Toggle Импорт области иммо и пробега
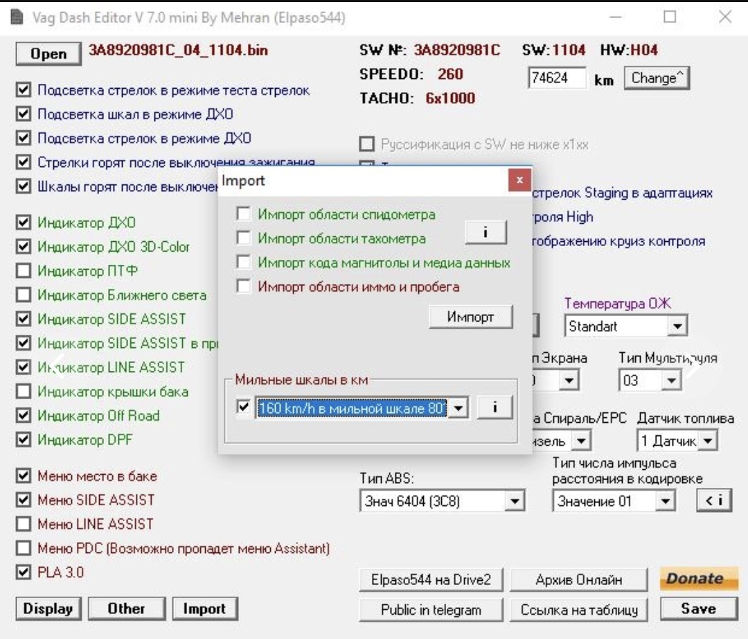The width and height of the screenshot is (748, 639). coord(244,286)
